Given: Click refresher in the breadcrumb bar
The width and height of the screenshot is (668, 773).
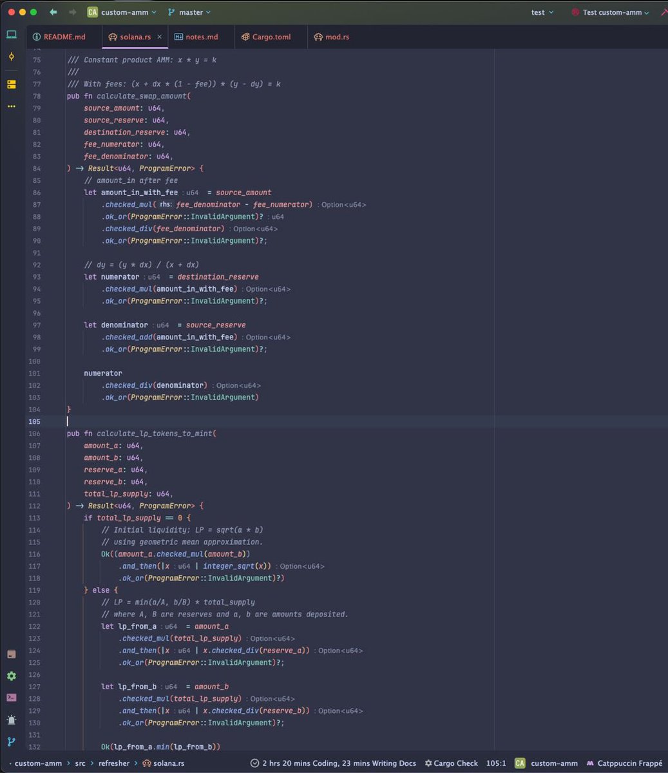Looking at the screenshot, I should pos(113,763).
